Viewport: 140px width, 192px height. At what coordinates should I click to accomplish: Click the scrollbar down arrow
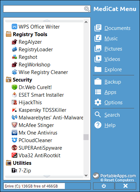click(x=86, y=175)
